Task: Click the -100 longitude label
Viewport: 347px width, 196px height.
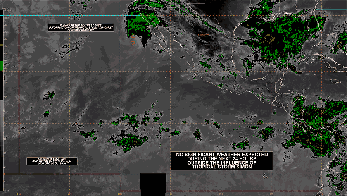Action: pos(221,194)
